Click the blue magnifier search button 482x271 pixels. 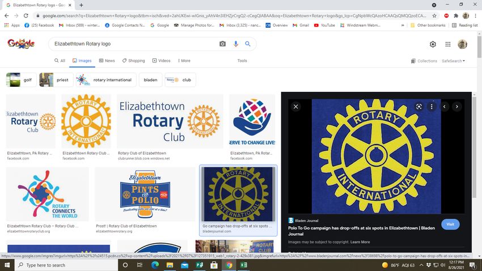coord(247,44)
